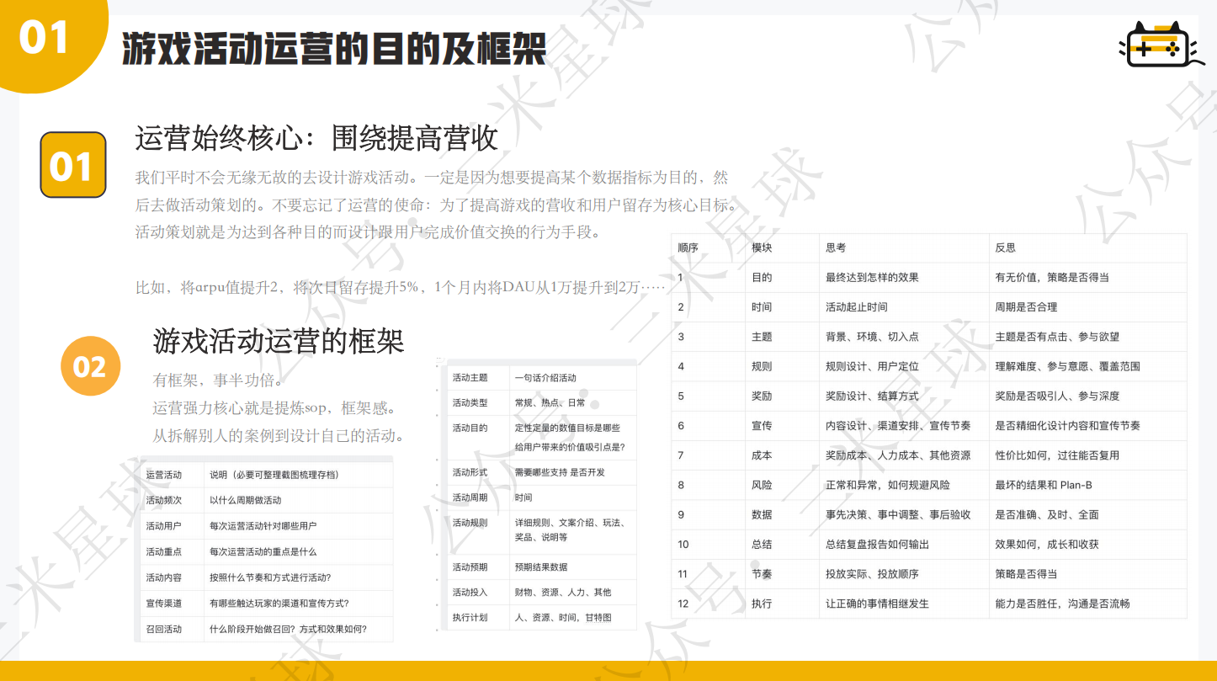Viewport: 1217px width, 681px height.
Task: Select the 反思 column header
Action: pyautogui.click(x=1005, y=248)
